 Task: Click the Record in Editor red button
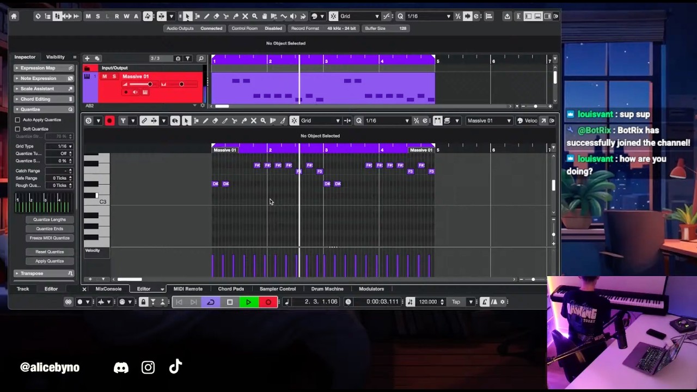[x=109, y=121]
